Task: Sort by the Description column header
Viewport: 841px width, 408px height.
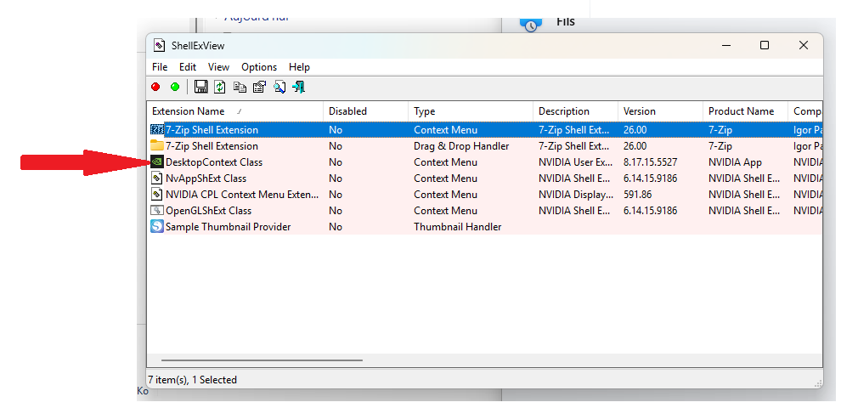Action: 575,111
